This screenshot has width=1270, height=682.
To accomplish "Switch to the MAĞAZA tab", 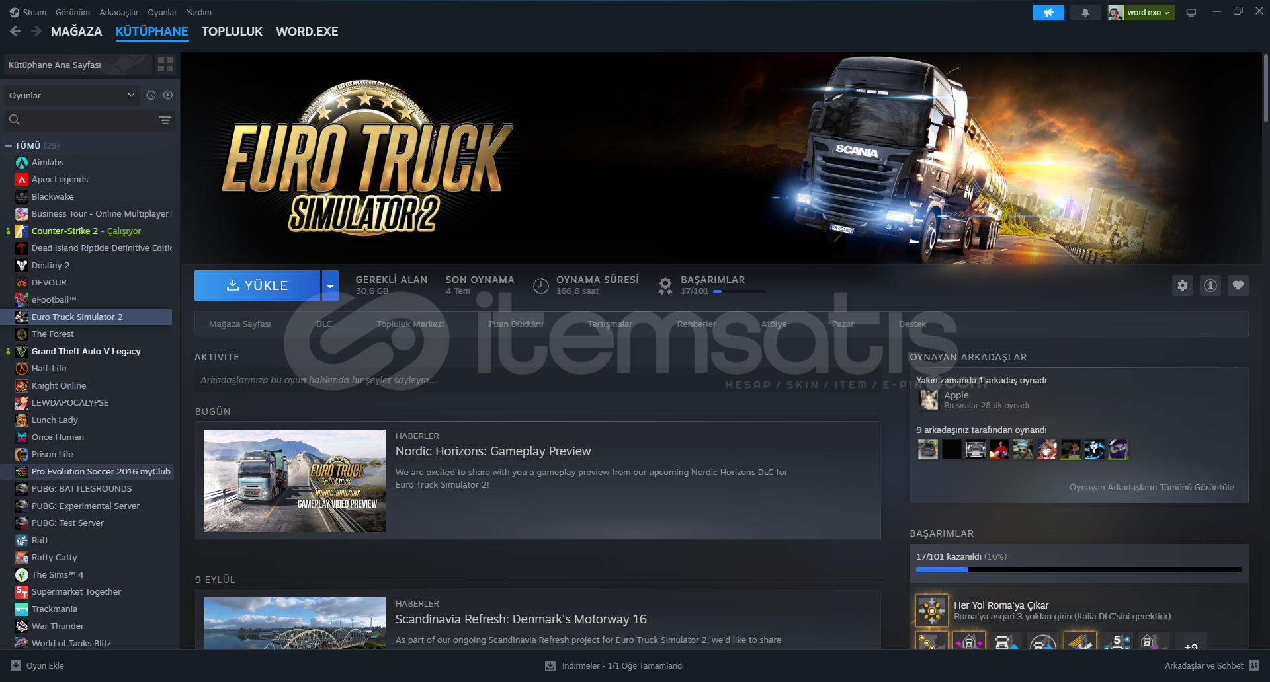I will [x=77, y=32].
